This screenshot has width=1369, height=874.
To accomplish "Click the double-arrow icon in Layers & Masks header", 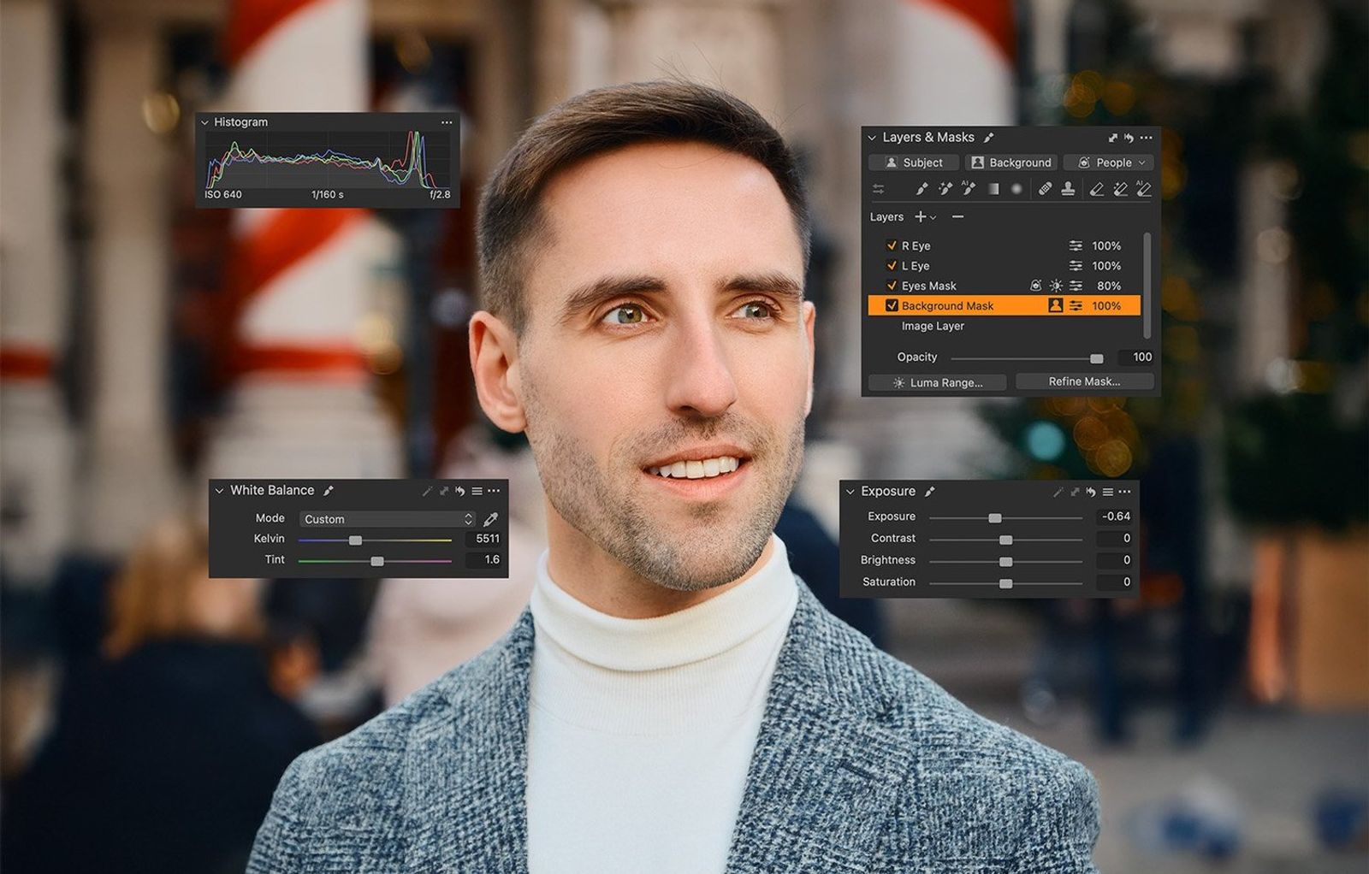I will click(1113, 138).
